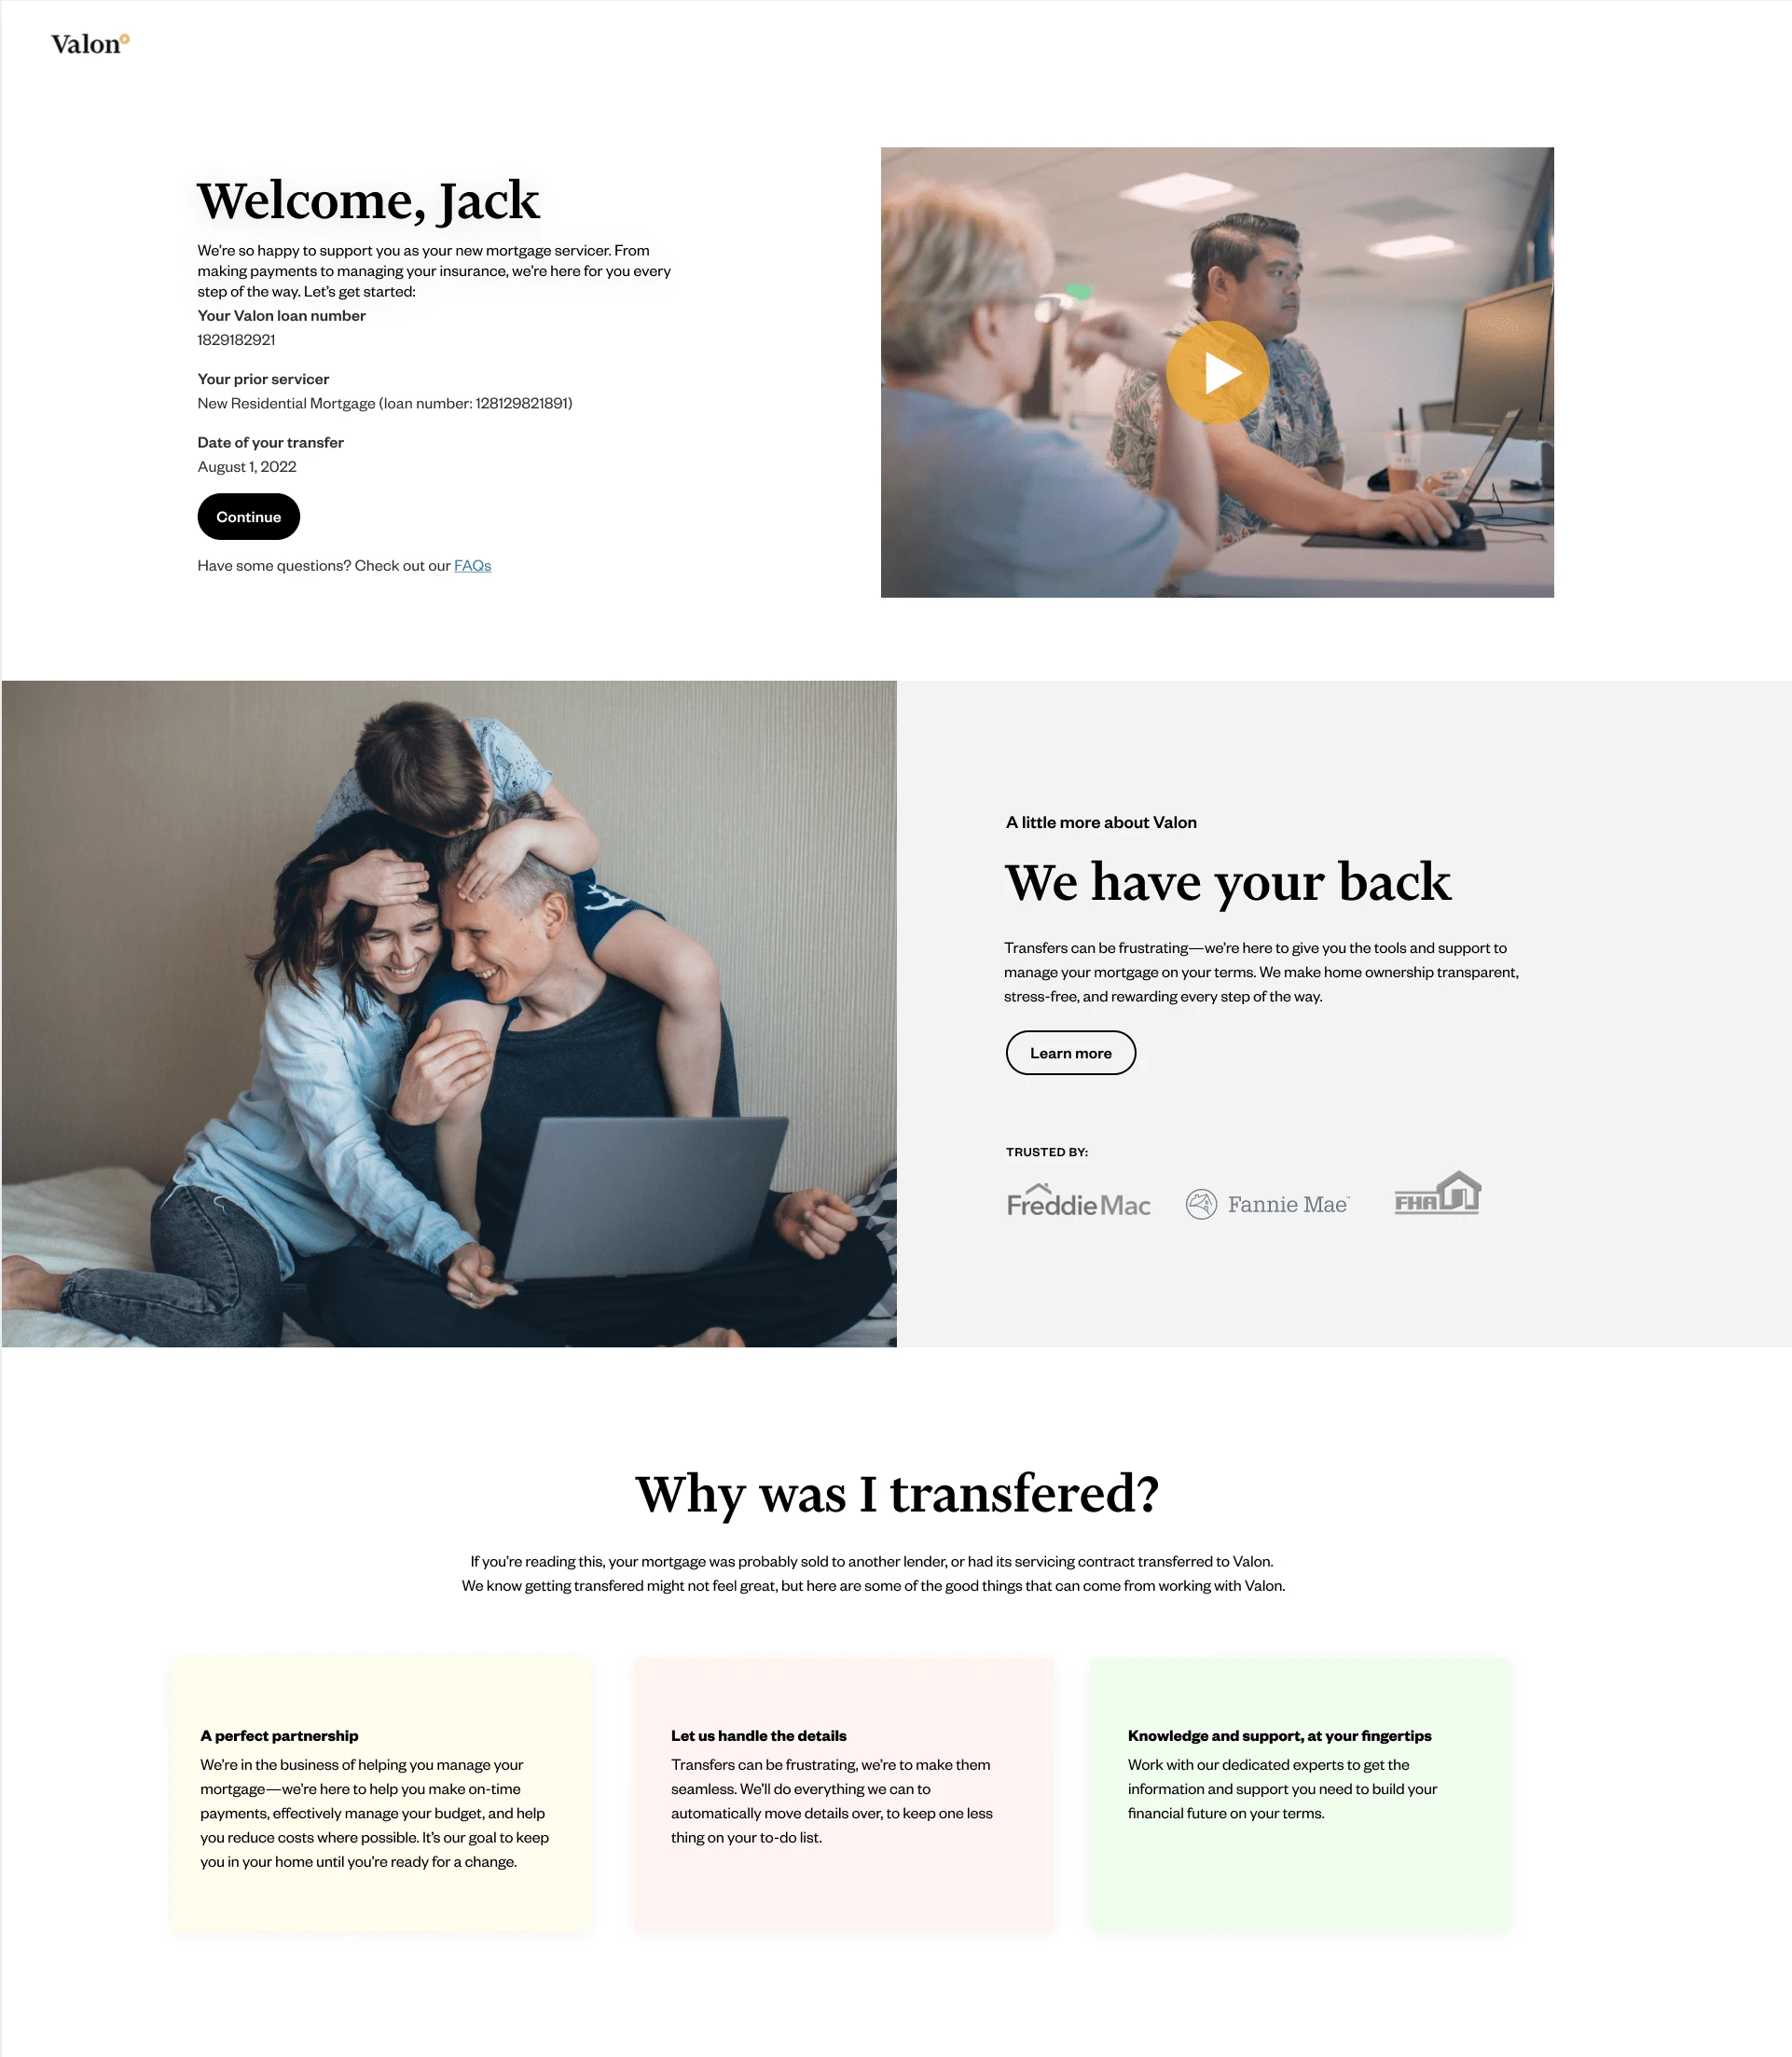Click the play button on the video
This screenshot has width=1792, height=2057.
(x=1217, y=371)
